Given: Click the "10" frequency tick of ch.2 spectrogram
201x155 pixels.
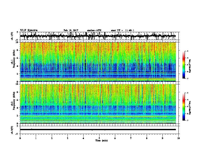Looking at the screenshot, I should (17, 84).
